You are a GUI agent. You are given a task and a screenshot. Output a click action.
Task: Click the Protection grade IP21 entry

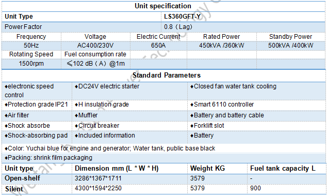pos(36,104)
